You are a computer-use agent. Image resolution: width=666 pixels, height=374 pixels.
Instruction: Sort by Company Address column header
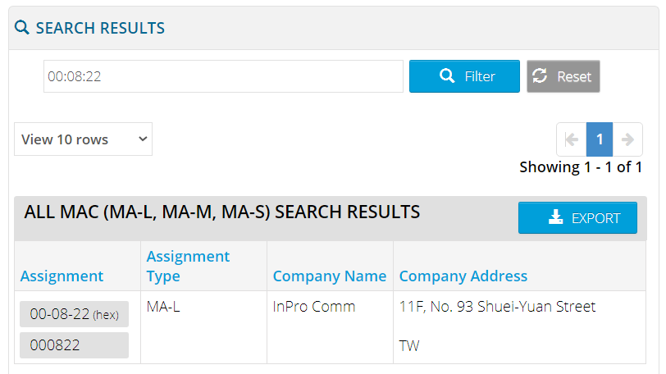(x=463, y=276)
